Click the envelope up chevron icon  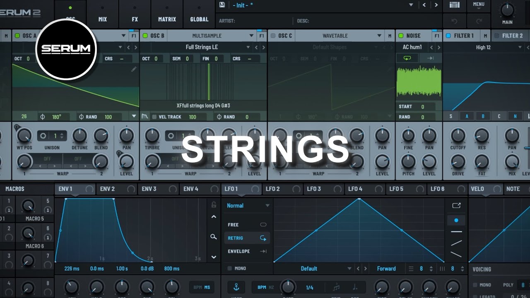click(214, 216)
